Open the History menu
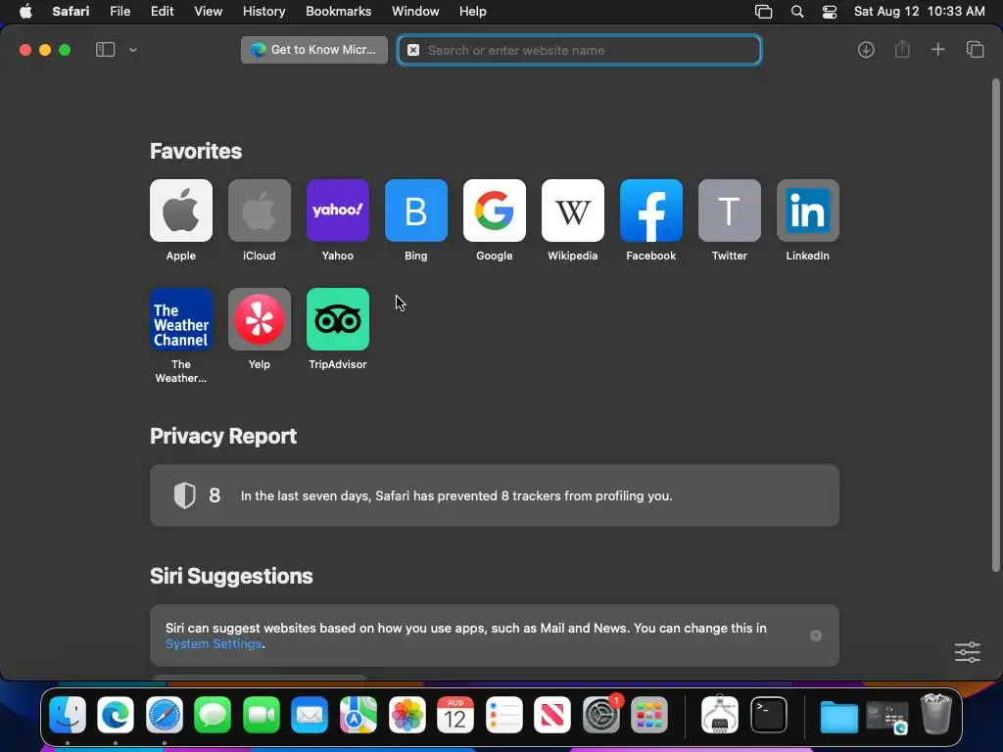The image size is (1003, 752). pos(263,12)
